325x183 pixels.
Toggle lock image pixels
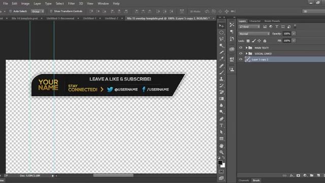click(253, 41)
